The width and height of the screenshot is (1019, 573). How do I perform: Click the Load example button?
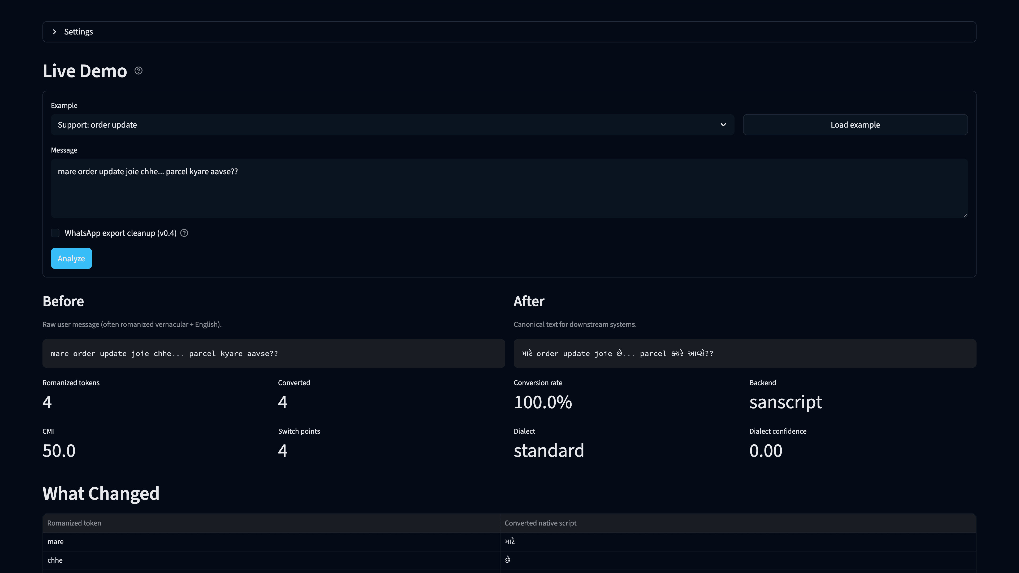pyautogui.click(x=855, y=125)
